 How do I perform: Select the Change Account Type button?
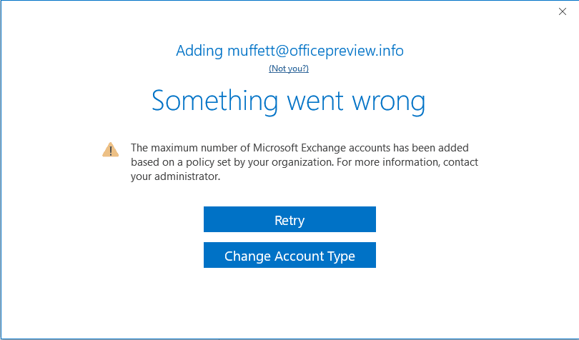pos(289,255)
